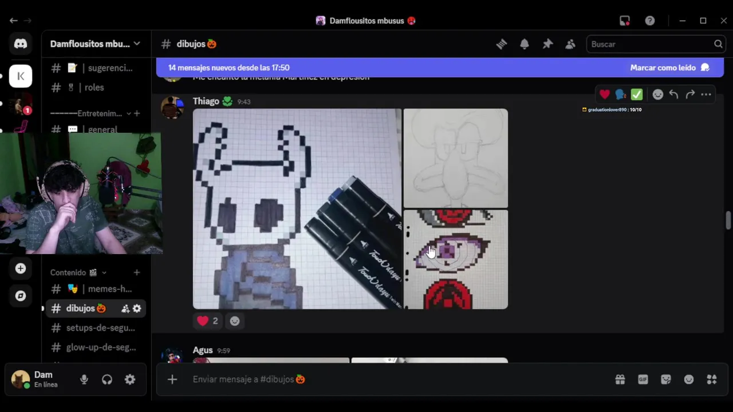
Task: Create channel in Entretenim... category plus
Action: pos(137,113)
